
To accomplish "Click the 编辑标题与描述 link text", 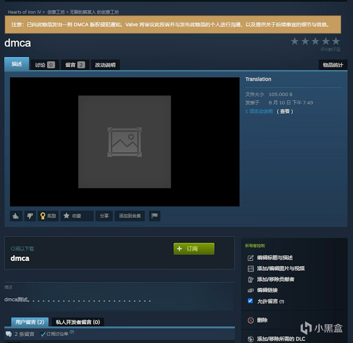I will click(x=275, y=258).
